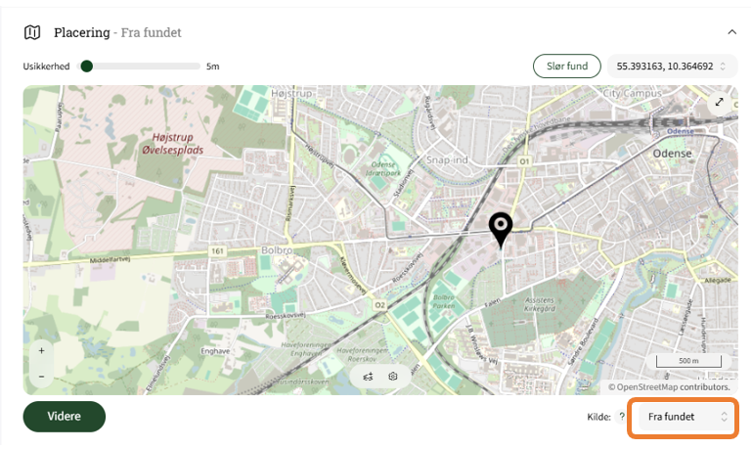Open map settings gear icon
Viewport: 752px width, 449px height.
tap(393, 377)
